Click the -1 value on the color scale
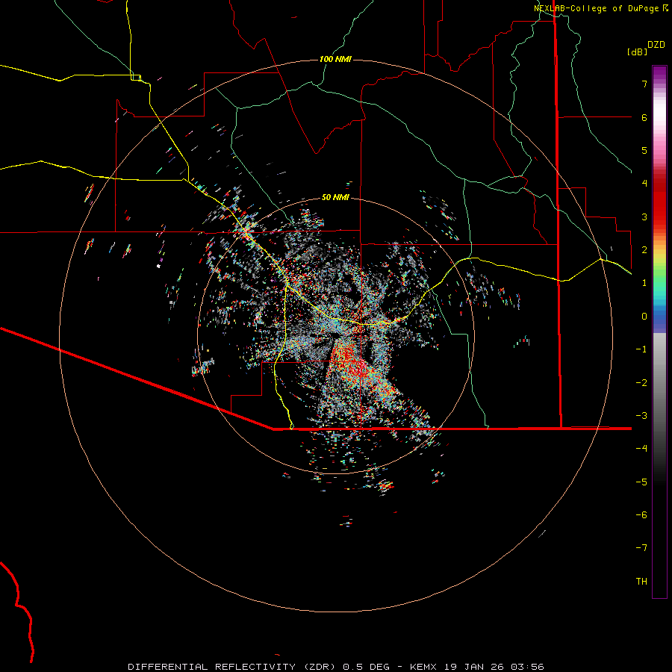Image resolution: width=672 pixels, height=672 pixels. pos(641,349)
